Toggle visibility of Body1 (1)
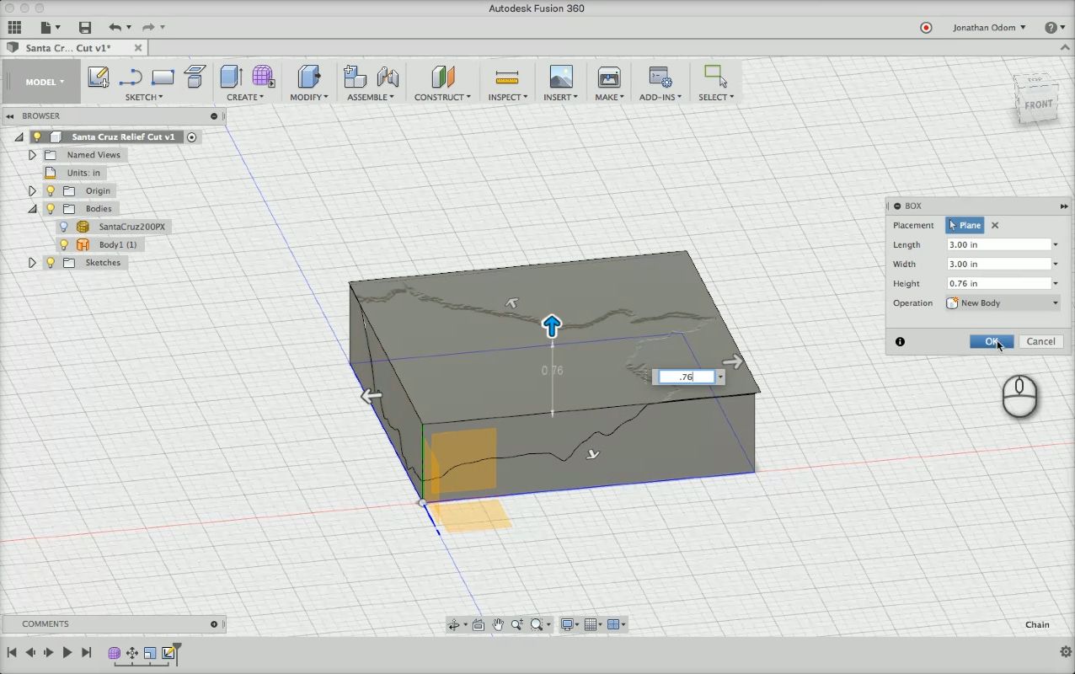1075x674 pixels. [x=63, y=244]
